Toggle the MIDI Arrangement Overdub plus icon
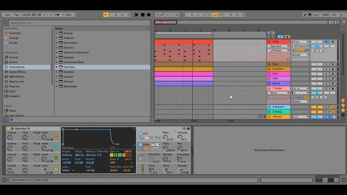The width and height of the screenshot is (347, 195). pos(157,15)
